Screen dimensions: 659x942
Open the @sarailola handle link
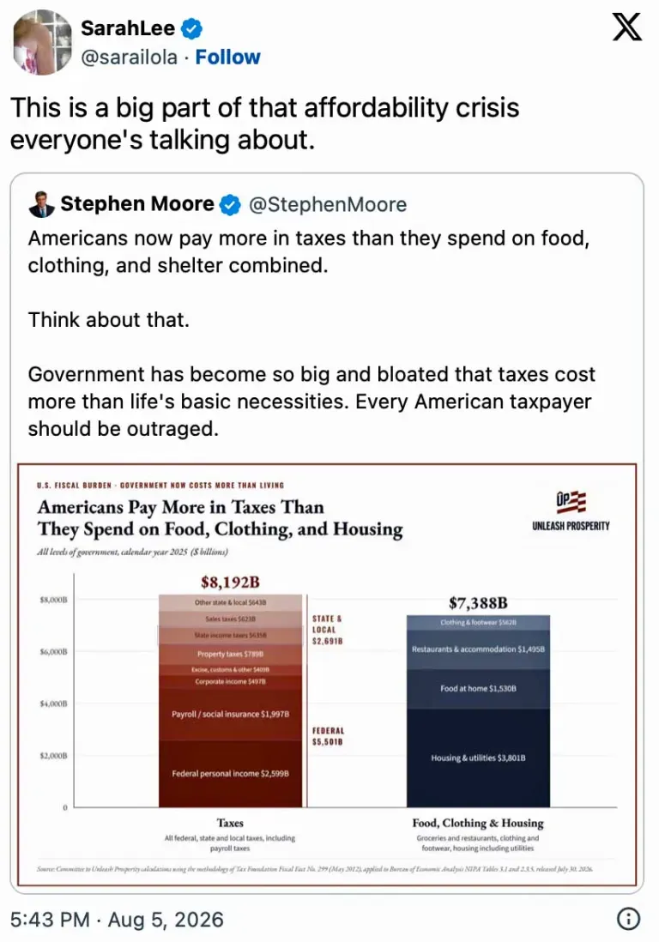pos(130,57)
